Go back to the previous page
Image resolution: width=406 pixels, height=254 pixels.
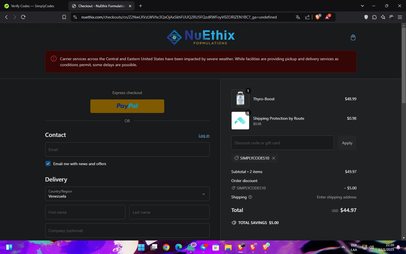click(6, 17)
